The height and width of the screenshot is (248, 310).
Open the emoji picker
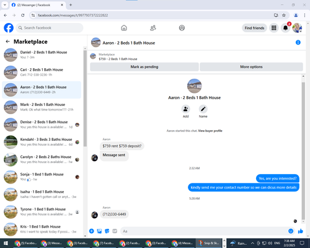[291, 231]
